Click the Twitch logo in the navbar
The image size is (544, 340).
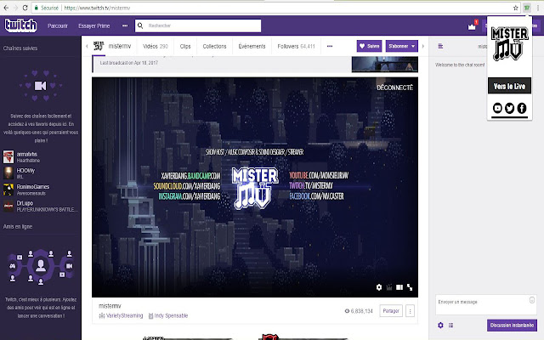[20, 25]
